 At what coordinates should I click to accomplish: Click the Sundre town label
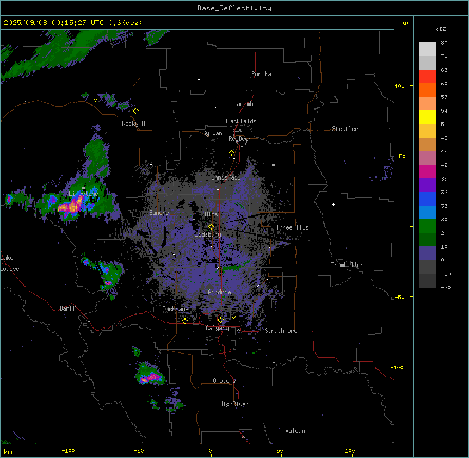point(159,213)
